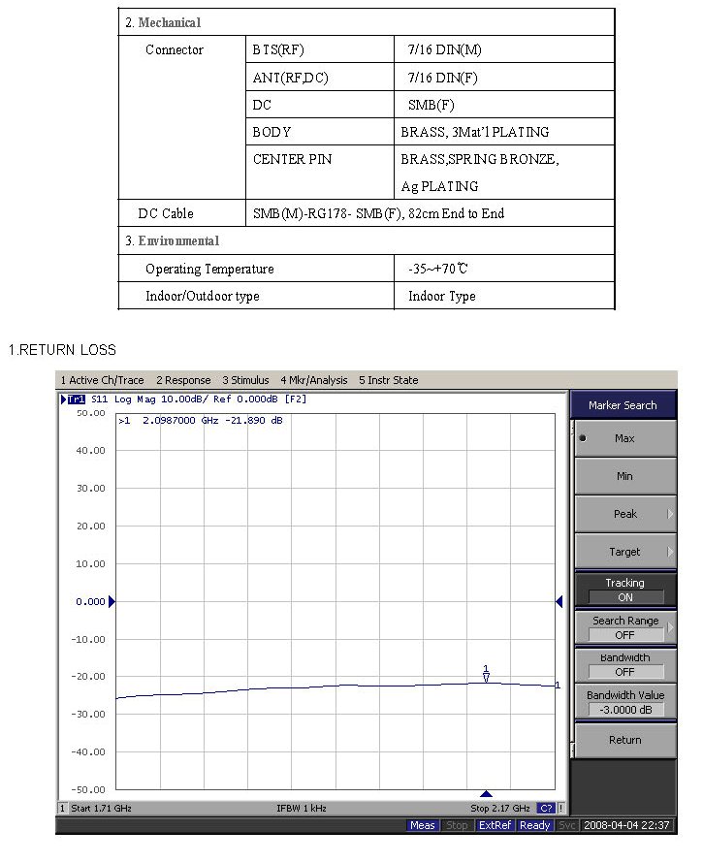
Task: Click the right reference level triangle indicator
Action: 559,601
